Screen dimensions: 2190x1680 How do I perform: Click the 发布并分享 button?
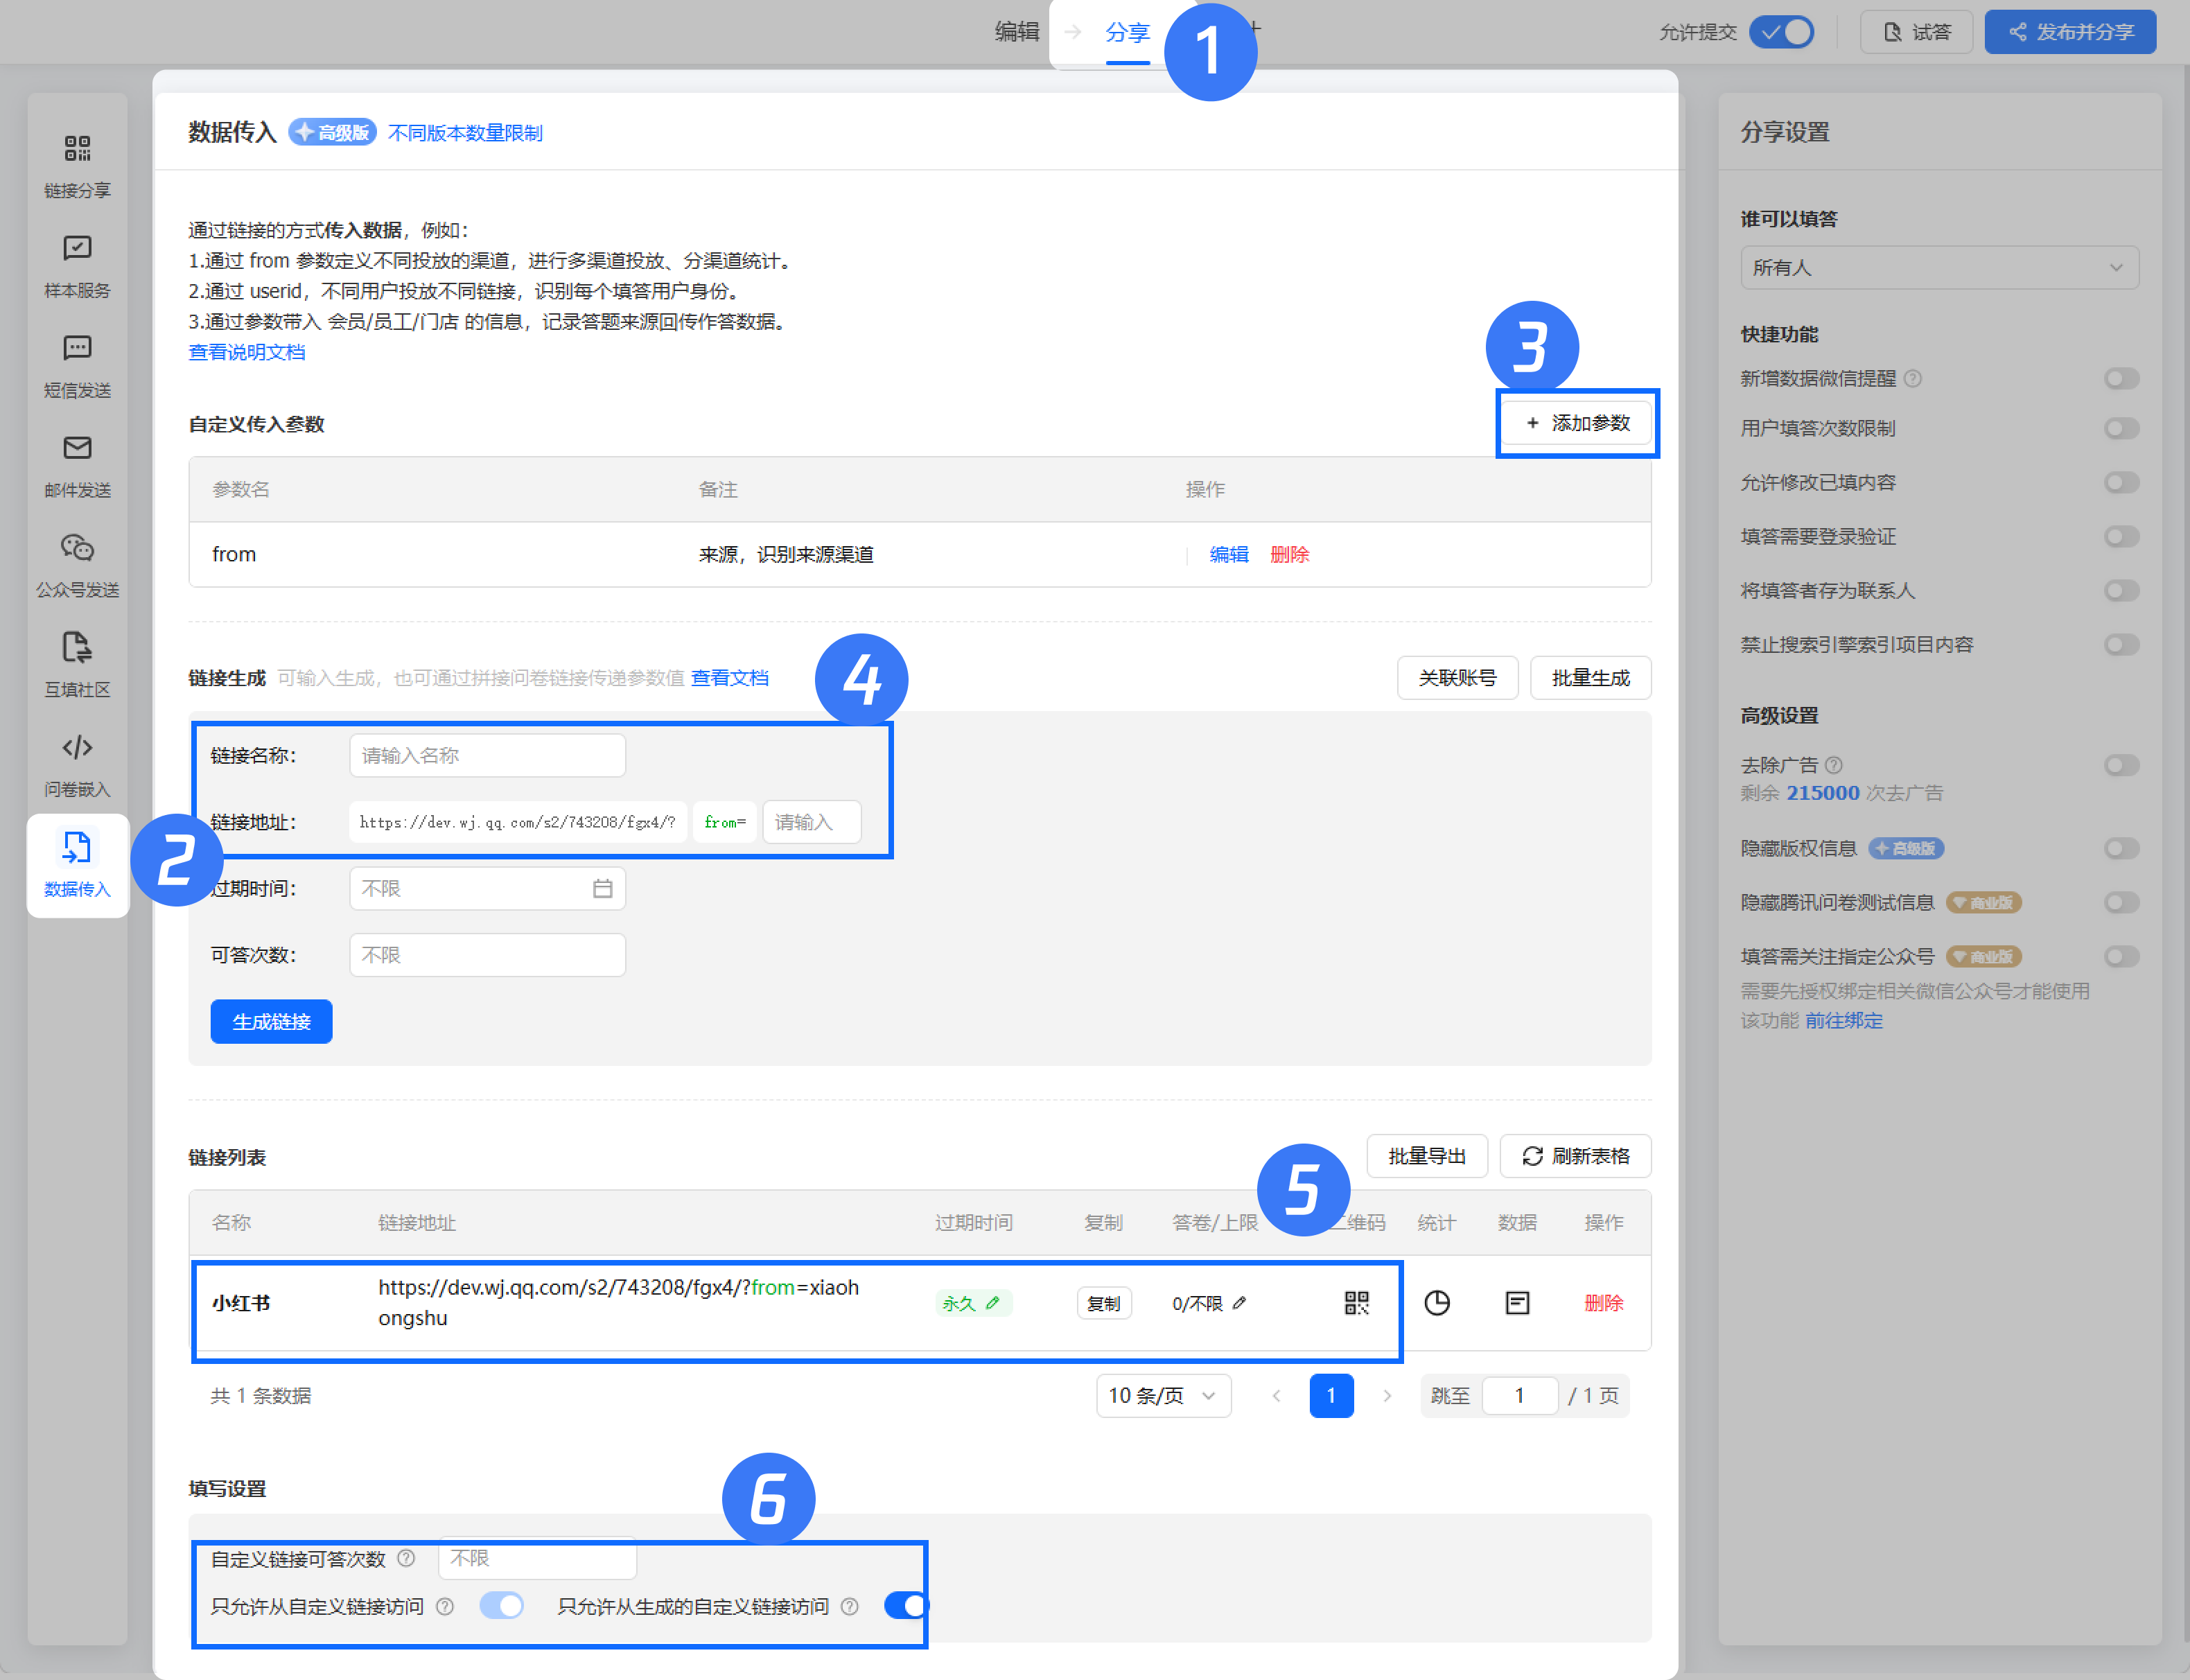point(2070,32)
